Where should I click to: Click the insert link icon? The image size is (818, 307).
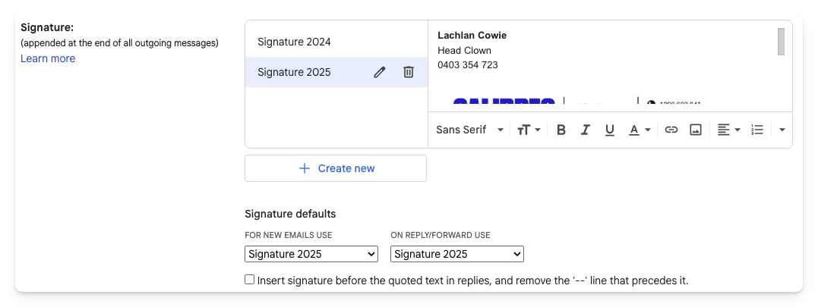coord(671,130)
